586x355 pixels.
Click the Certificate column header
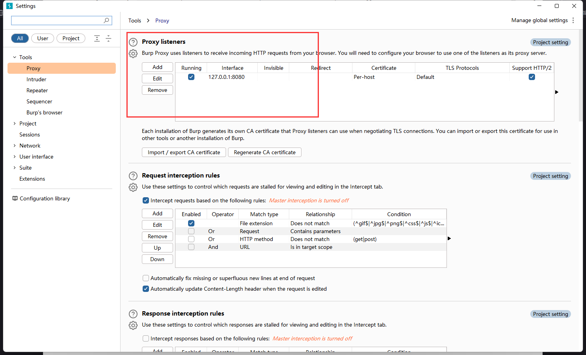(384, 68)
